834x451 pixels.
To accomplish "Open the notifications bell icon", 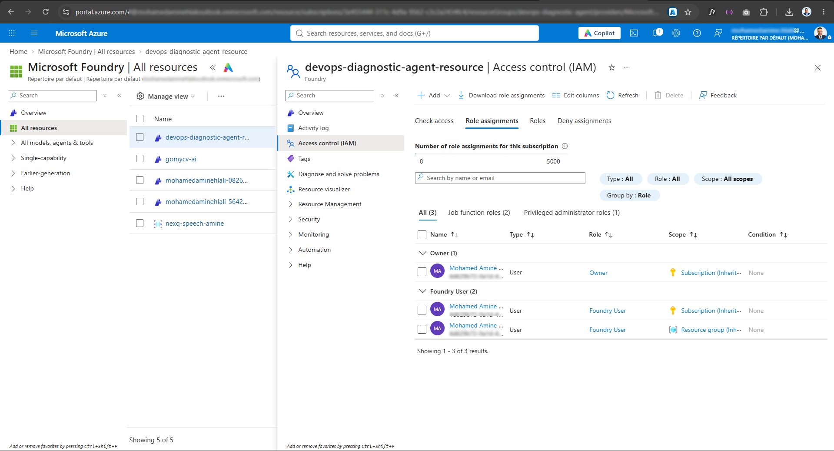I will pos(656,33).
